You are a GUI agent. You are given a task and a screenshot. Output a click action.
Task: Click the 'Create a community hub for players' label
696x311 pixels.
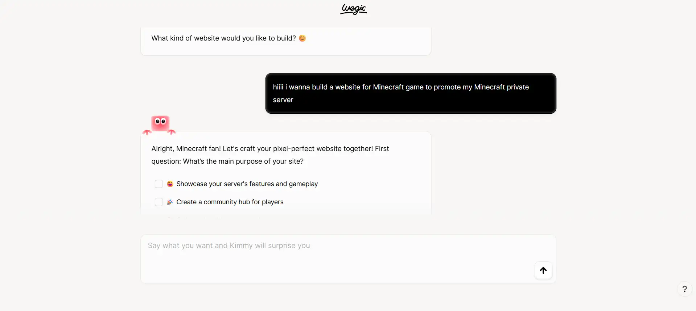[x=230, y=202]
